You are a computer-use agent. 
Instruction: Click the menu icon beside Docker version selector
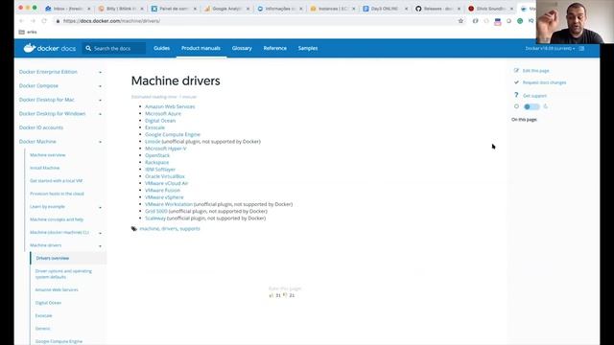581,48
